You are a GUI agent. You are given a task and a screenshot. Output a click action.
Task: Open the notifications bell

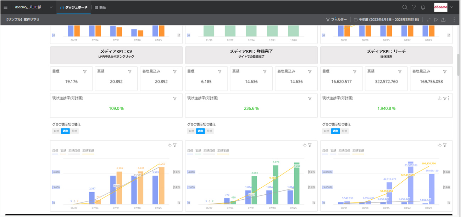click(423, 7)
